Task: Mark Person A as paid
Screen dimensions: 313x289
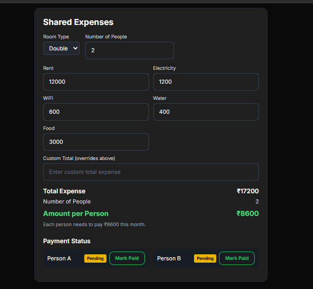Action: 127,258
